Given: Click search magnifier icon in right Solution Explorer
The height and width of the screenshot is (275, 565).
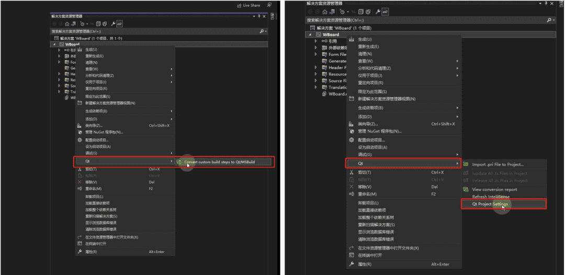Looking at the screenshot, I should tap(549, 20).
